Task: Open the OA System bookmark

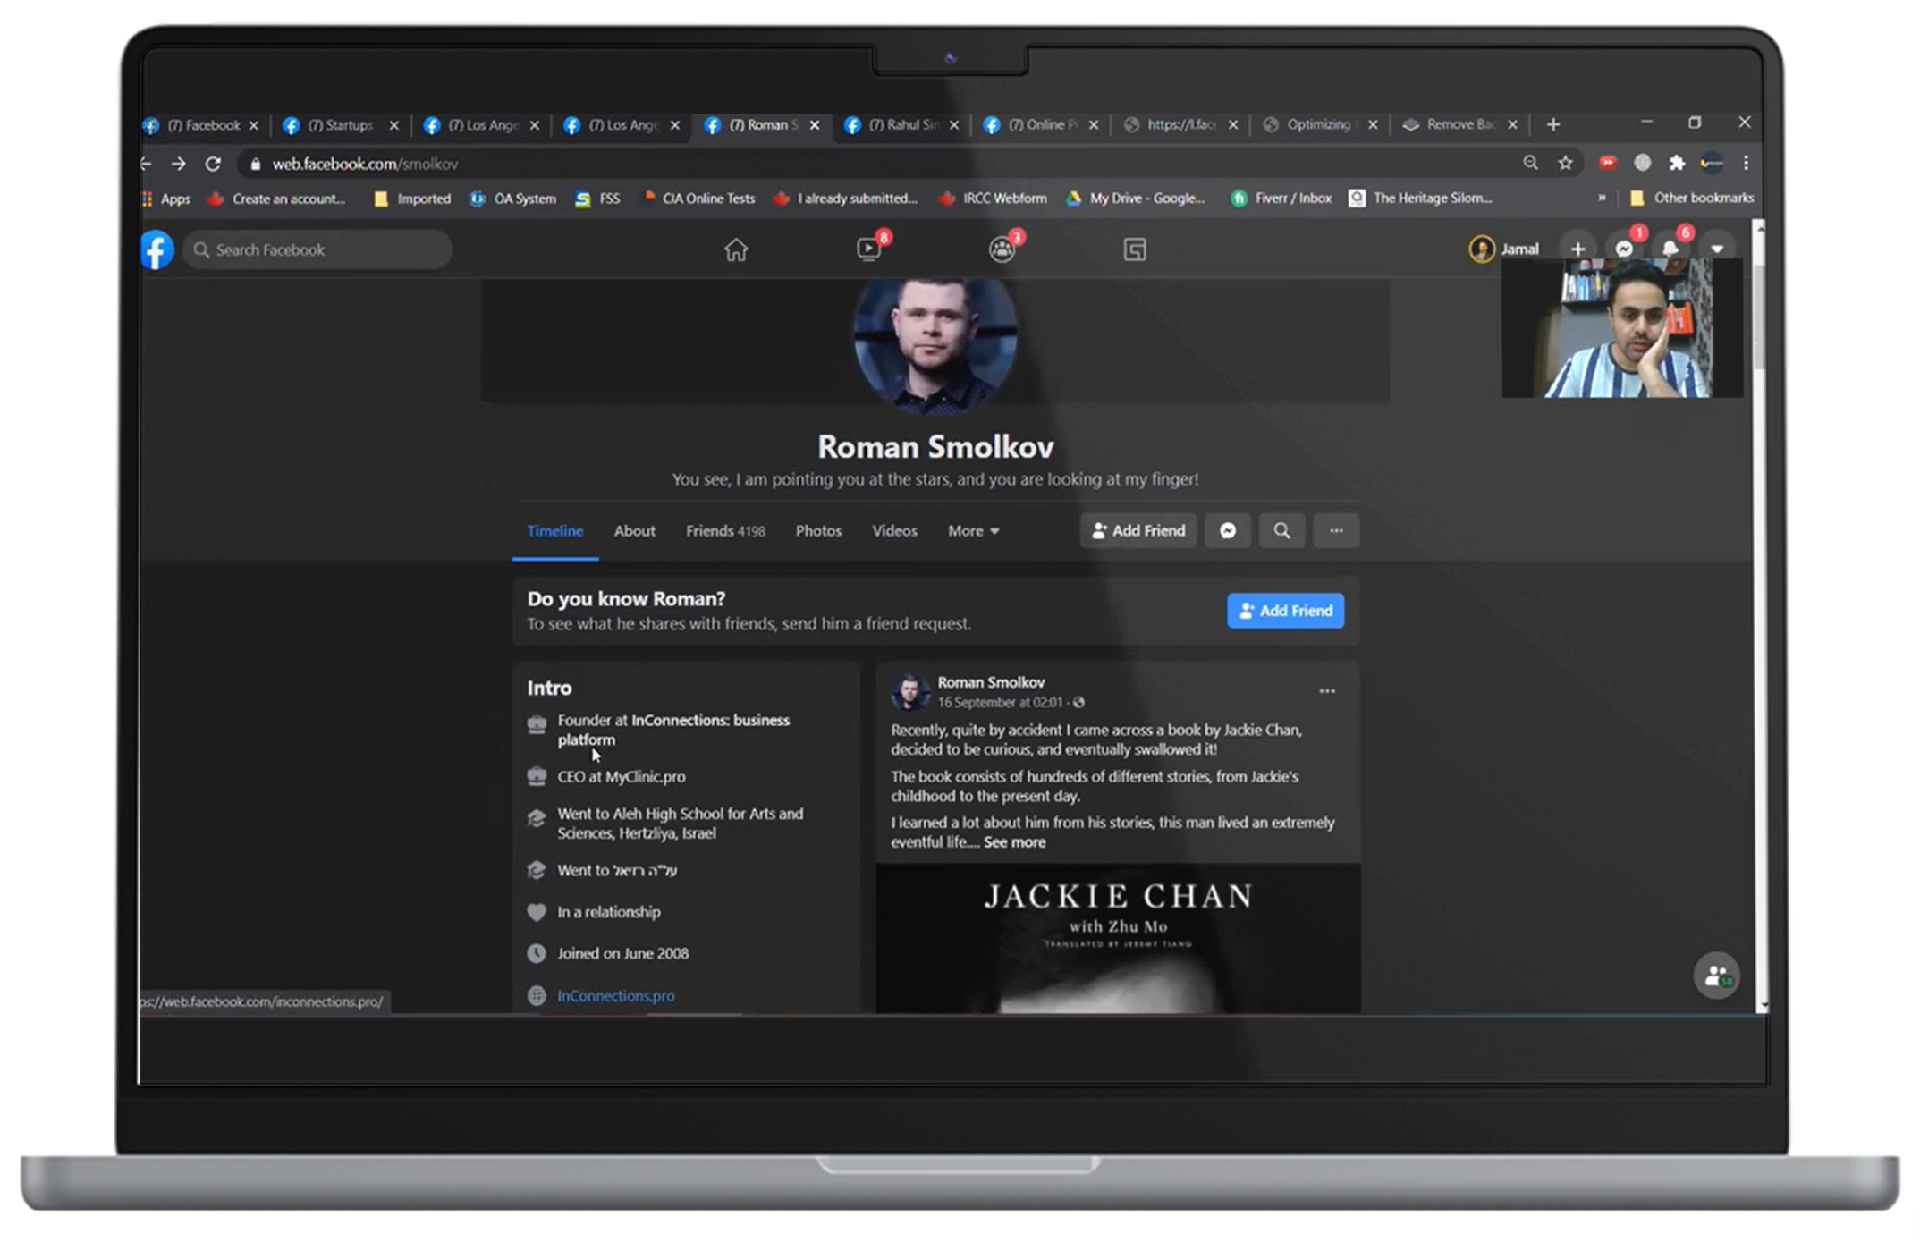Action: (x=513, y=199)
